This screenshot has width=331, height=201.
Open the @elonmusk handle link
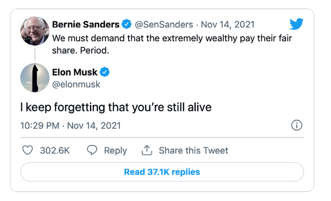76,84
